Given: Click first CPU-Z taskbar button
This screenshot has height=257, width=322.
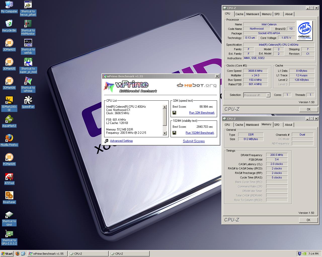Looking at the screenshot, I should click(88, 254).
